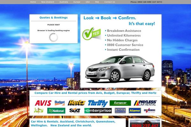Click the silver Toyota Corolla image
The width and height of the screenshot is (191, 127).
pyautogui.click(x=120, y=69)
